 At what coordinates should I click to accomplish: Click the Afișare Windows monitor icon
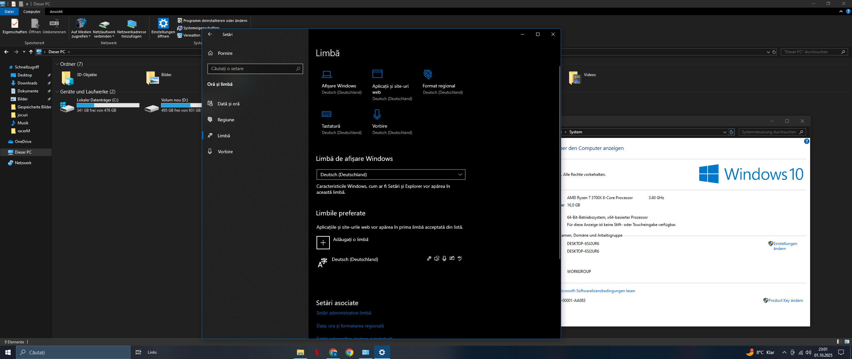326,74
